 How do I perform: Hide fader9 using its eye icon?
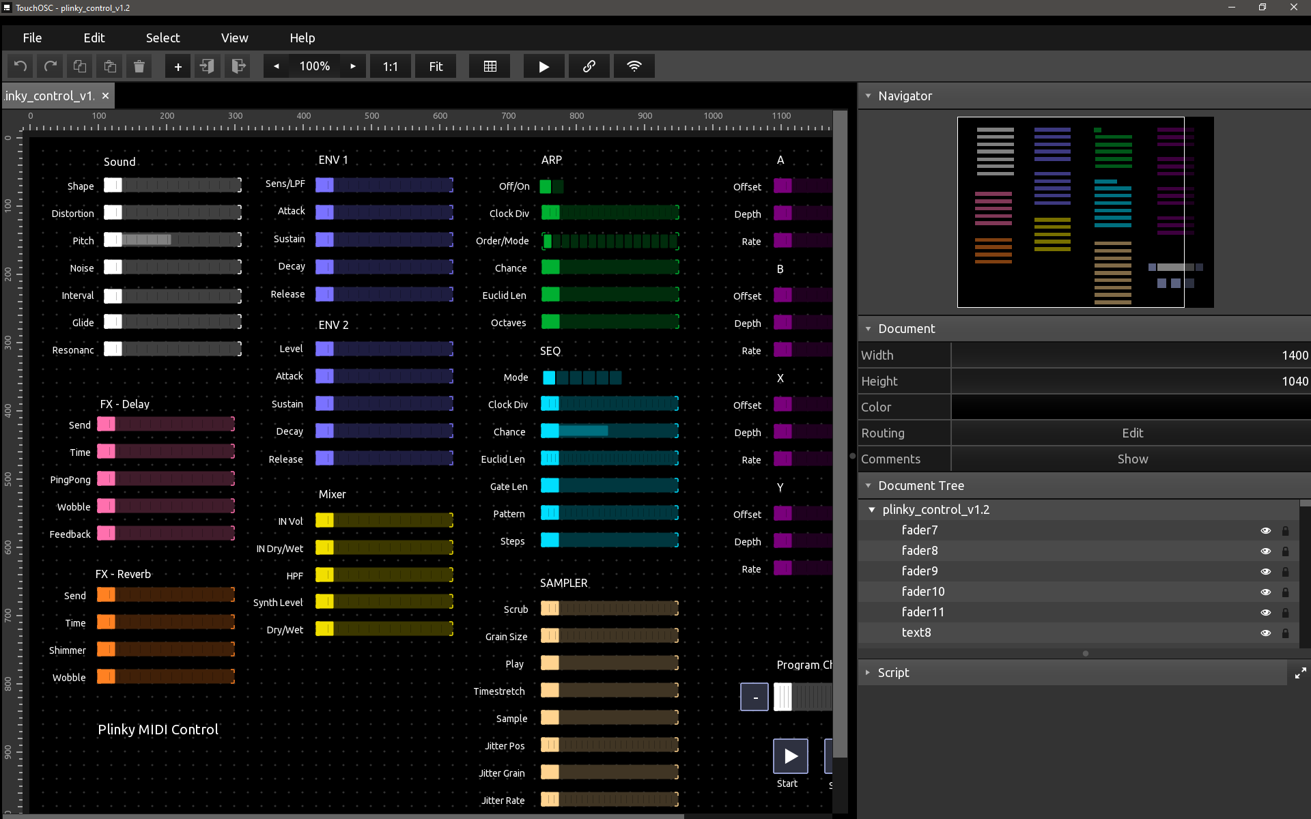tap(1265, 571)
